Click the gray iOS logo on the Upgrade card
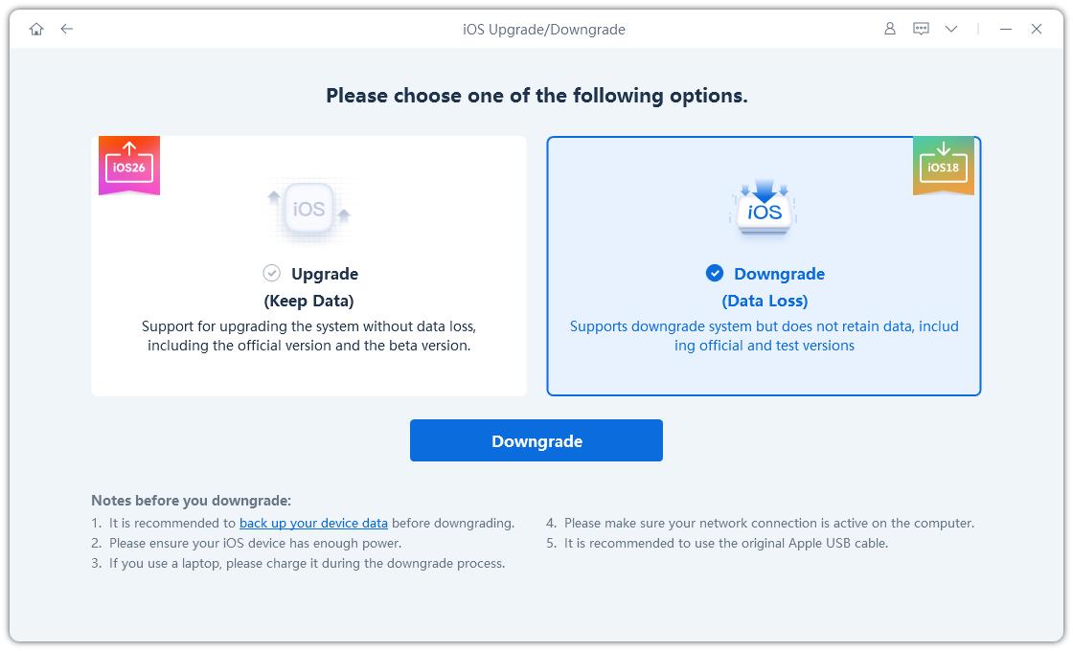The height and width of the screenshot is (651, 1073). 308,209
